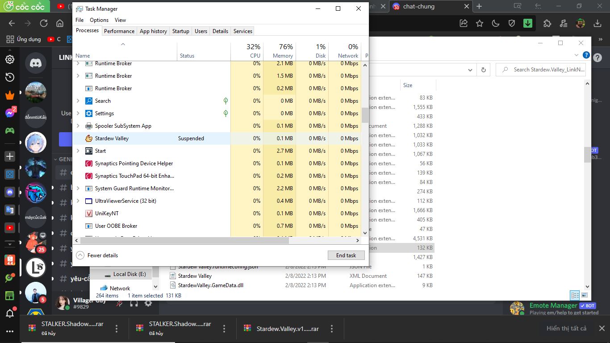Open the Options menu in Task Manager

tap(99, 20)
